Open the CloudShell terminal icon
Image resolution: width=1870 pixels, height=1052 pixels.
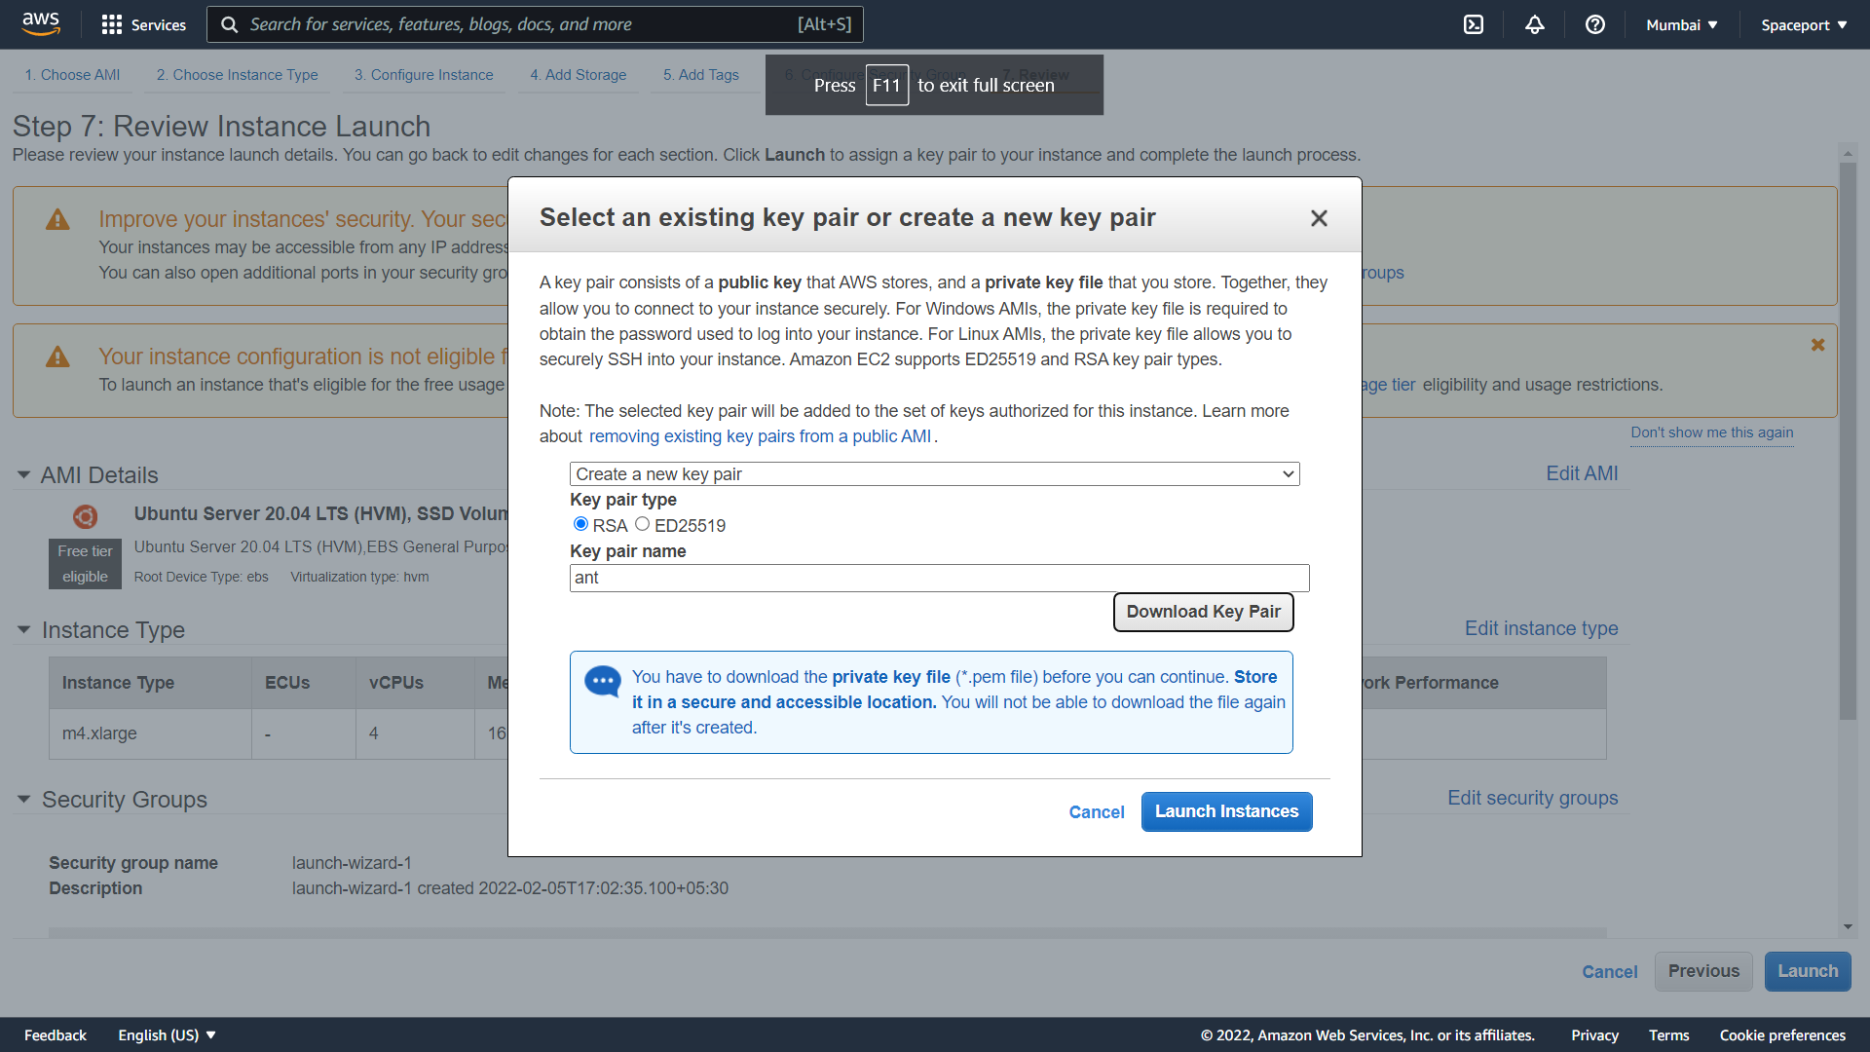pos(1474,24)
